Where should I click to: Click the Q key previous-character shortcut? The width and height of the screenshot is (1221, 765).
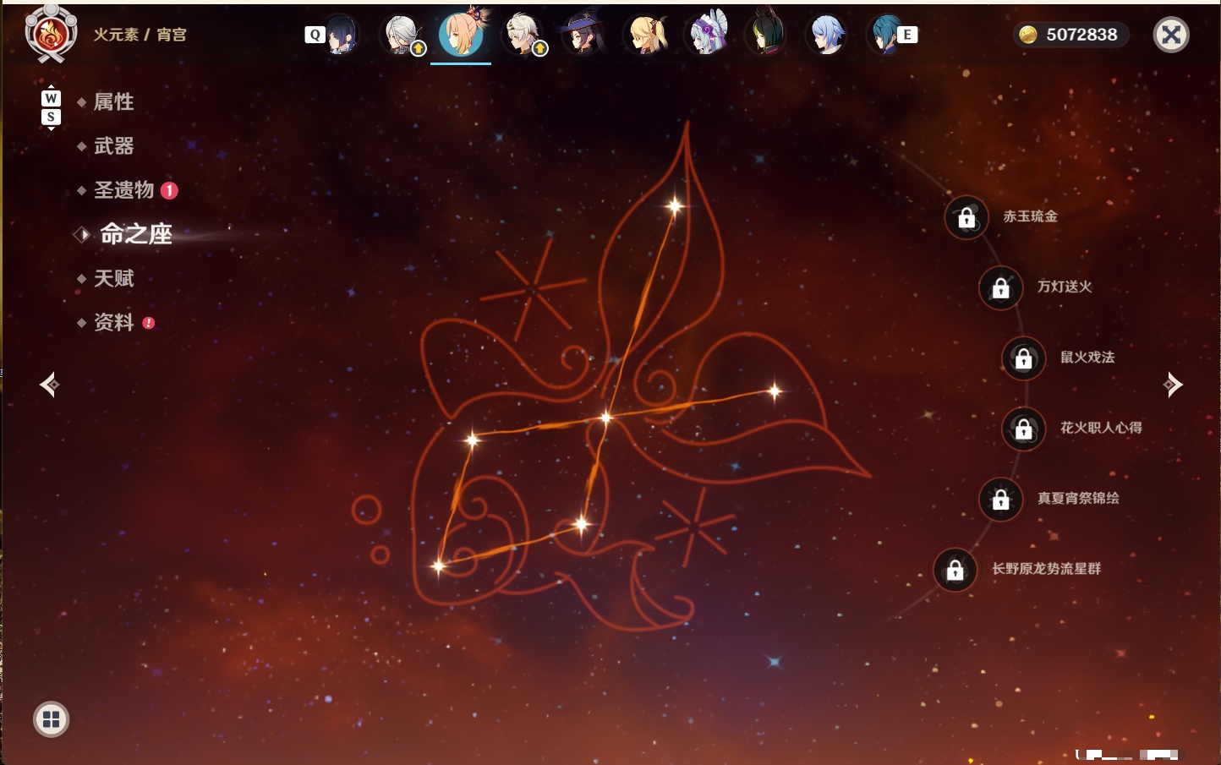(315, 35)
